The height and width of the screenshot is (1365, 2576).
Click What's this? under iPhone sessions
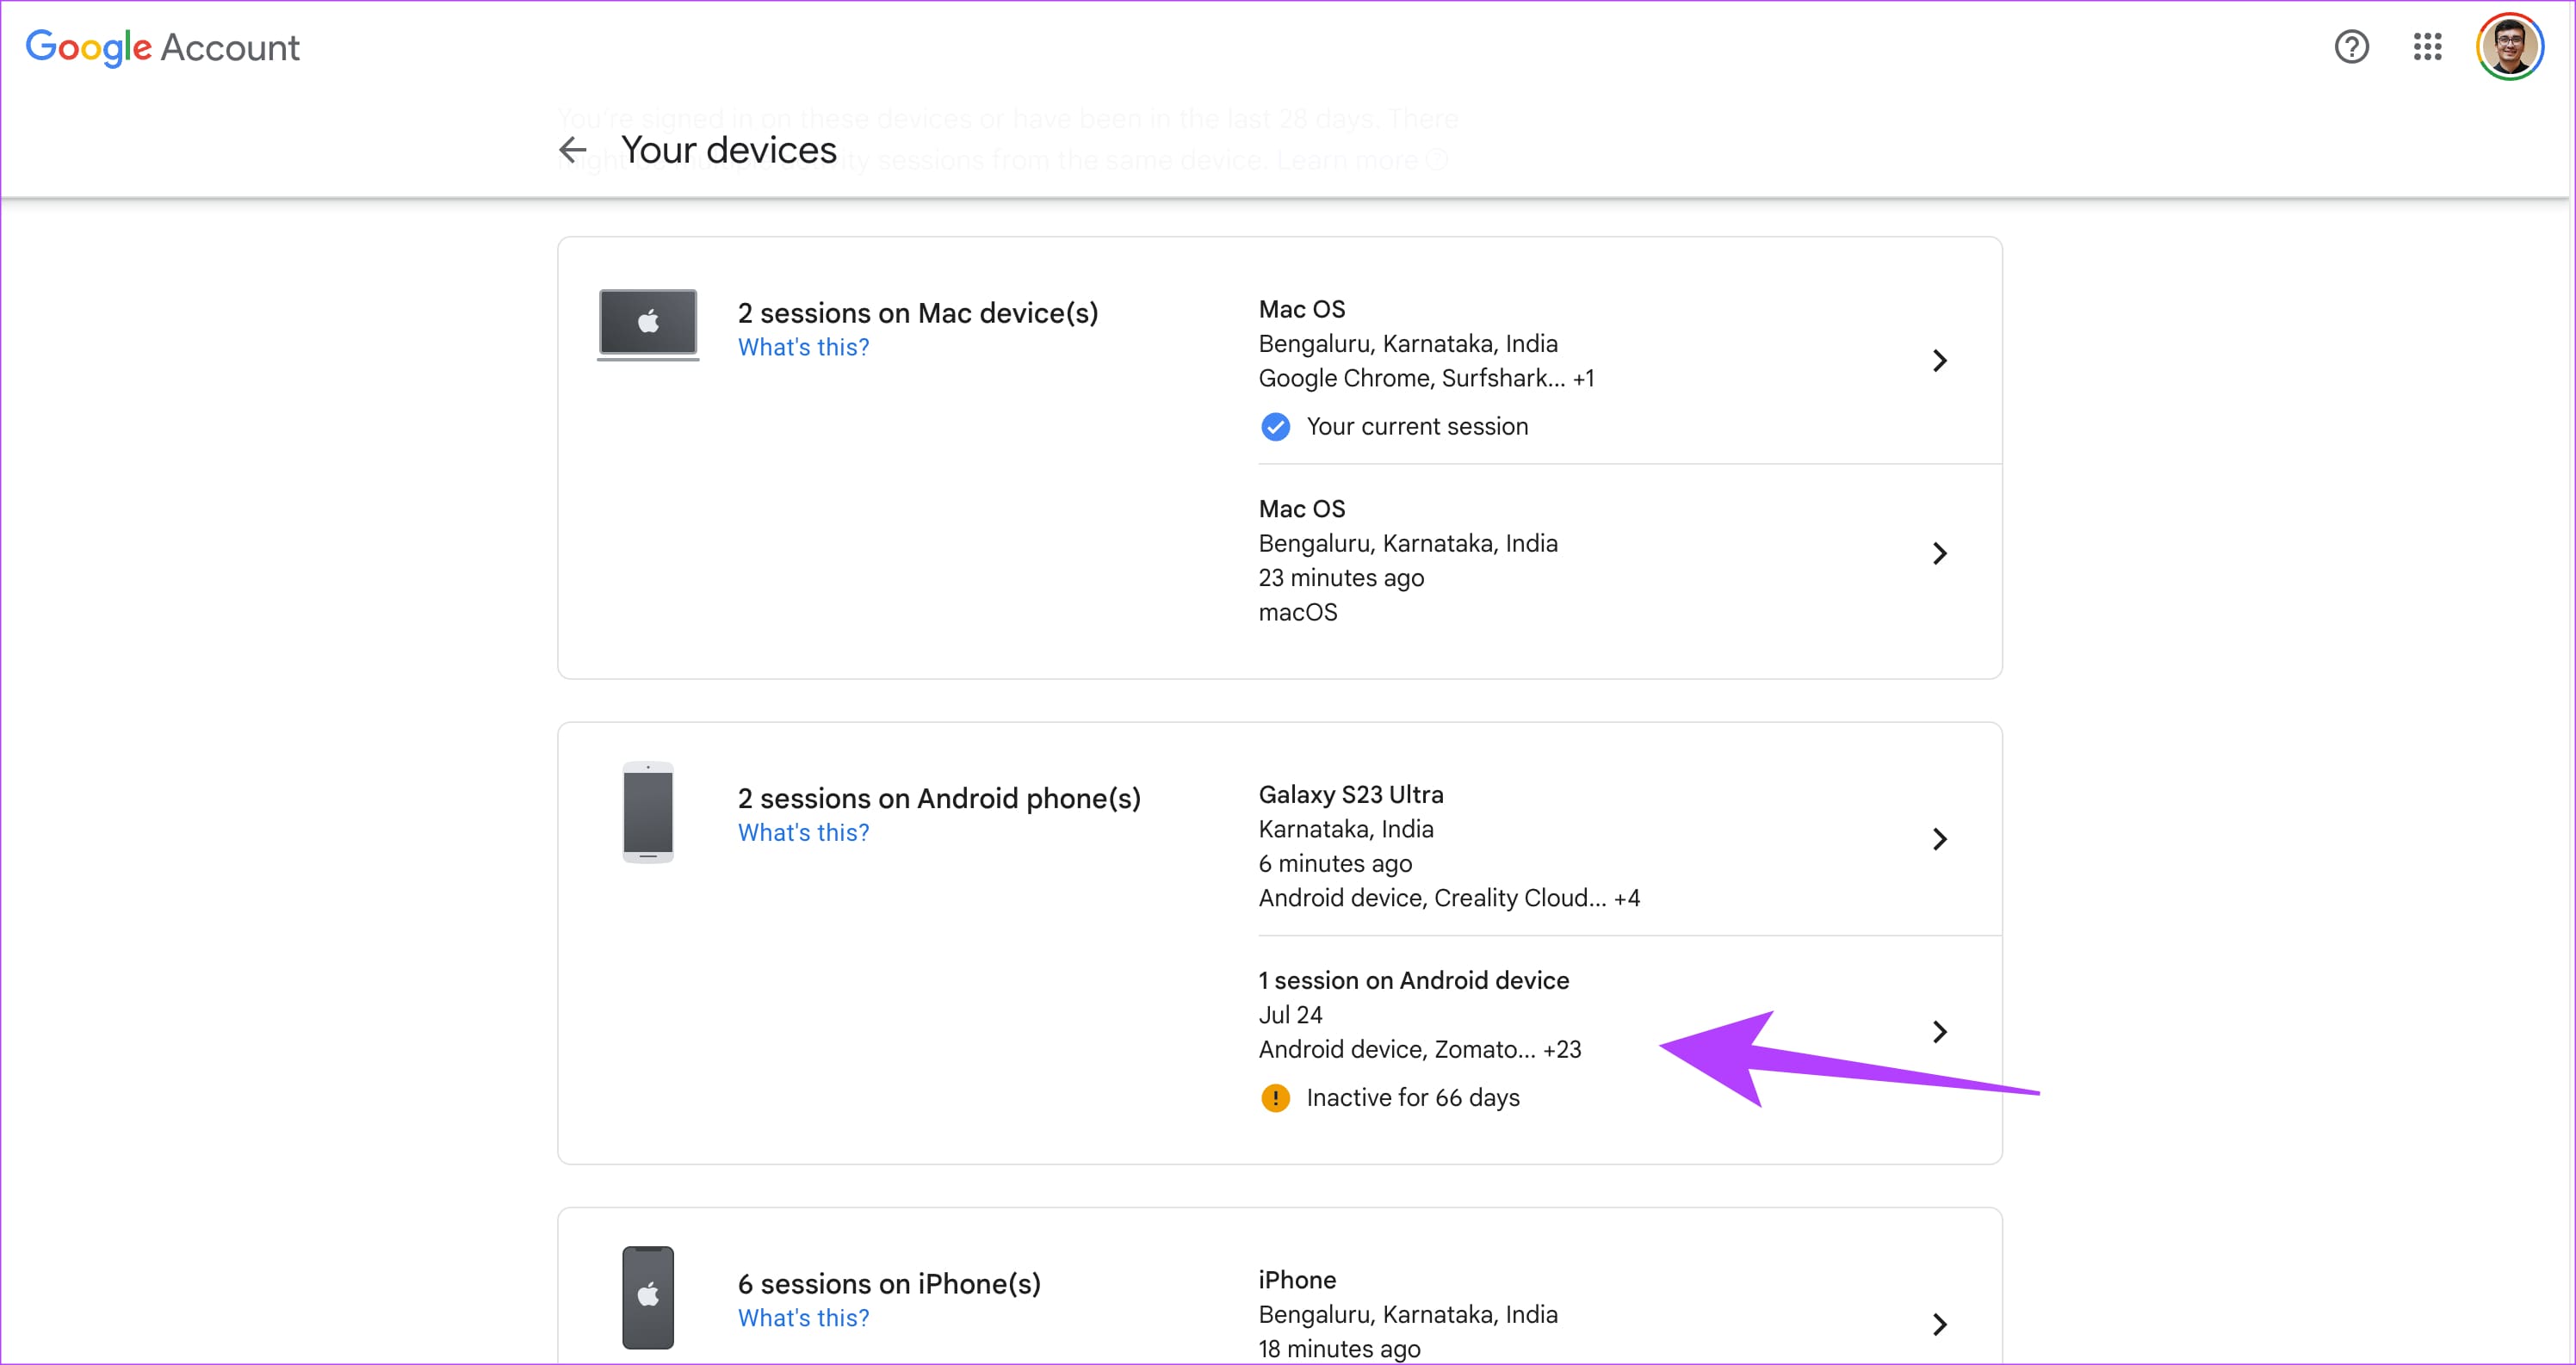point(803,1318)
